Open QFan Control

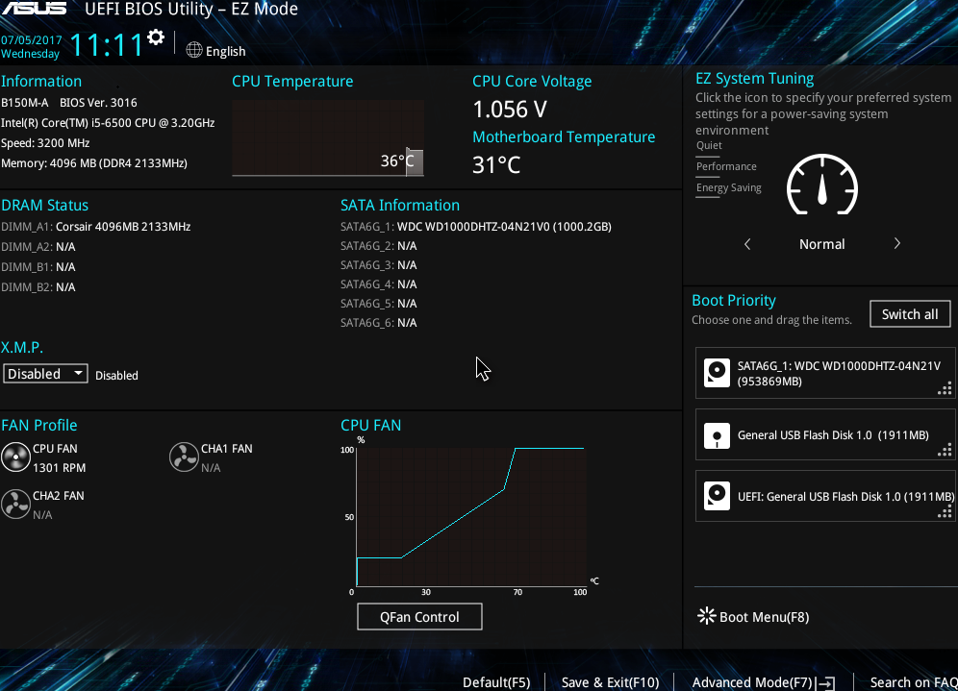coord(419,617)
